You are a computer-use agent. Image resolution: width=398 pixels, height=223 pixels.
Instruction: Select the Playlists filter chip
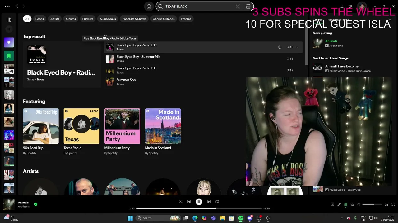tap(88, 19)
